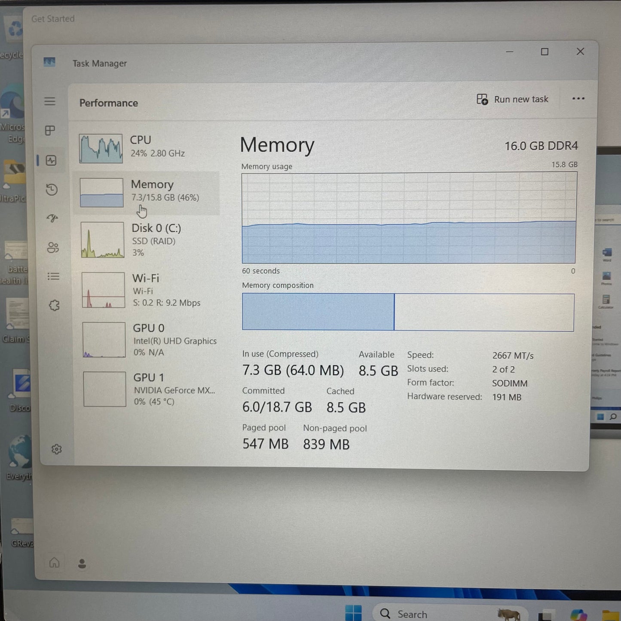Select the Memory performance entry
Viewport: 621px width, 621px height.
coord(147,193)
